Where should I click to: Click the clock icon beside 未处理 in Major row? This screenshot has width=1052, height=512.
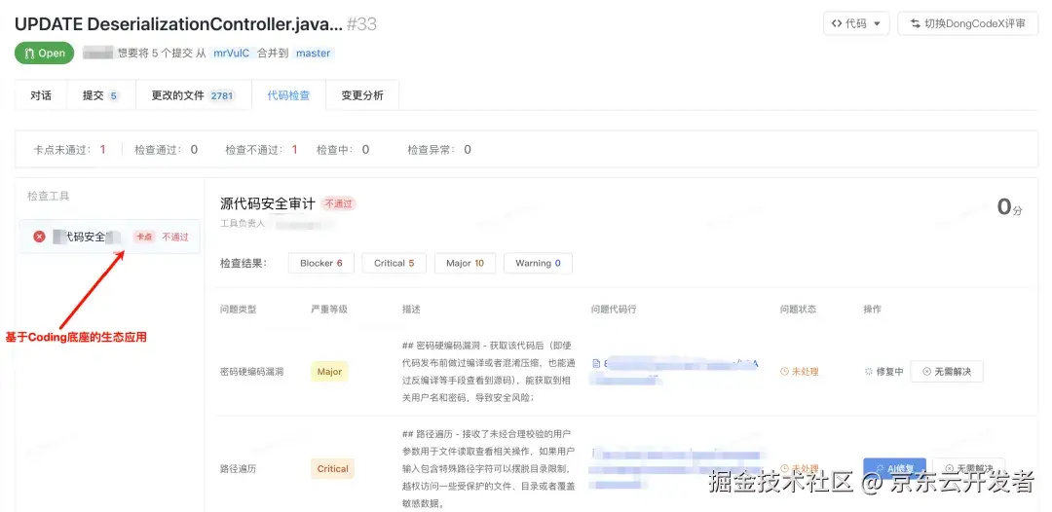coord(784,371)
